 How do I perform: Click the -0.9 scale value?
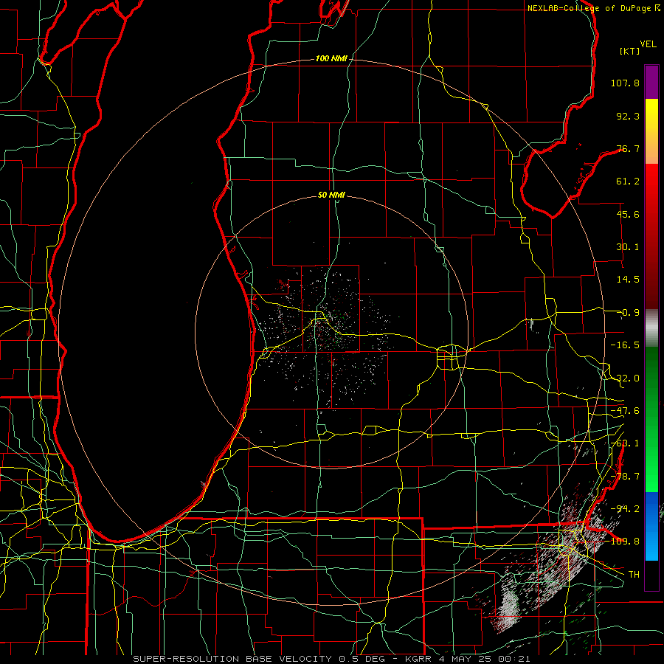629,313
